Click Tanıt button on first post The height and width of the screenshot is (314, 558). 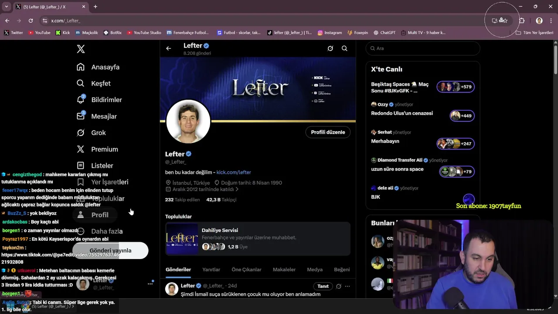[x=323, y=286]
